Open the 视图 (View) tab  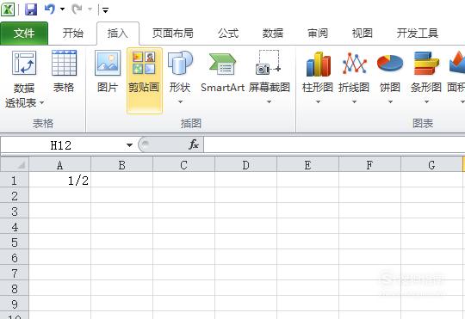(x=362, y=34)
